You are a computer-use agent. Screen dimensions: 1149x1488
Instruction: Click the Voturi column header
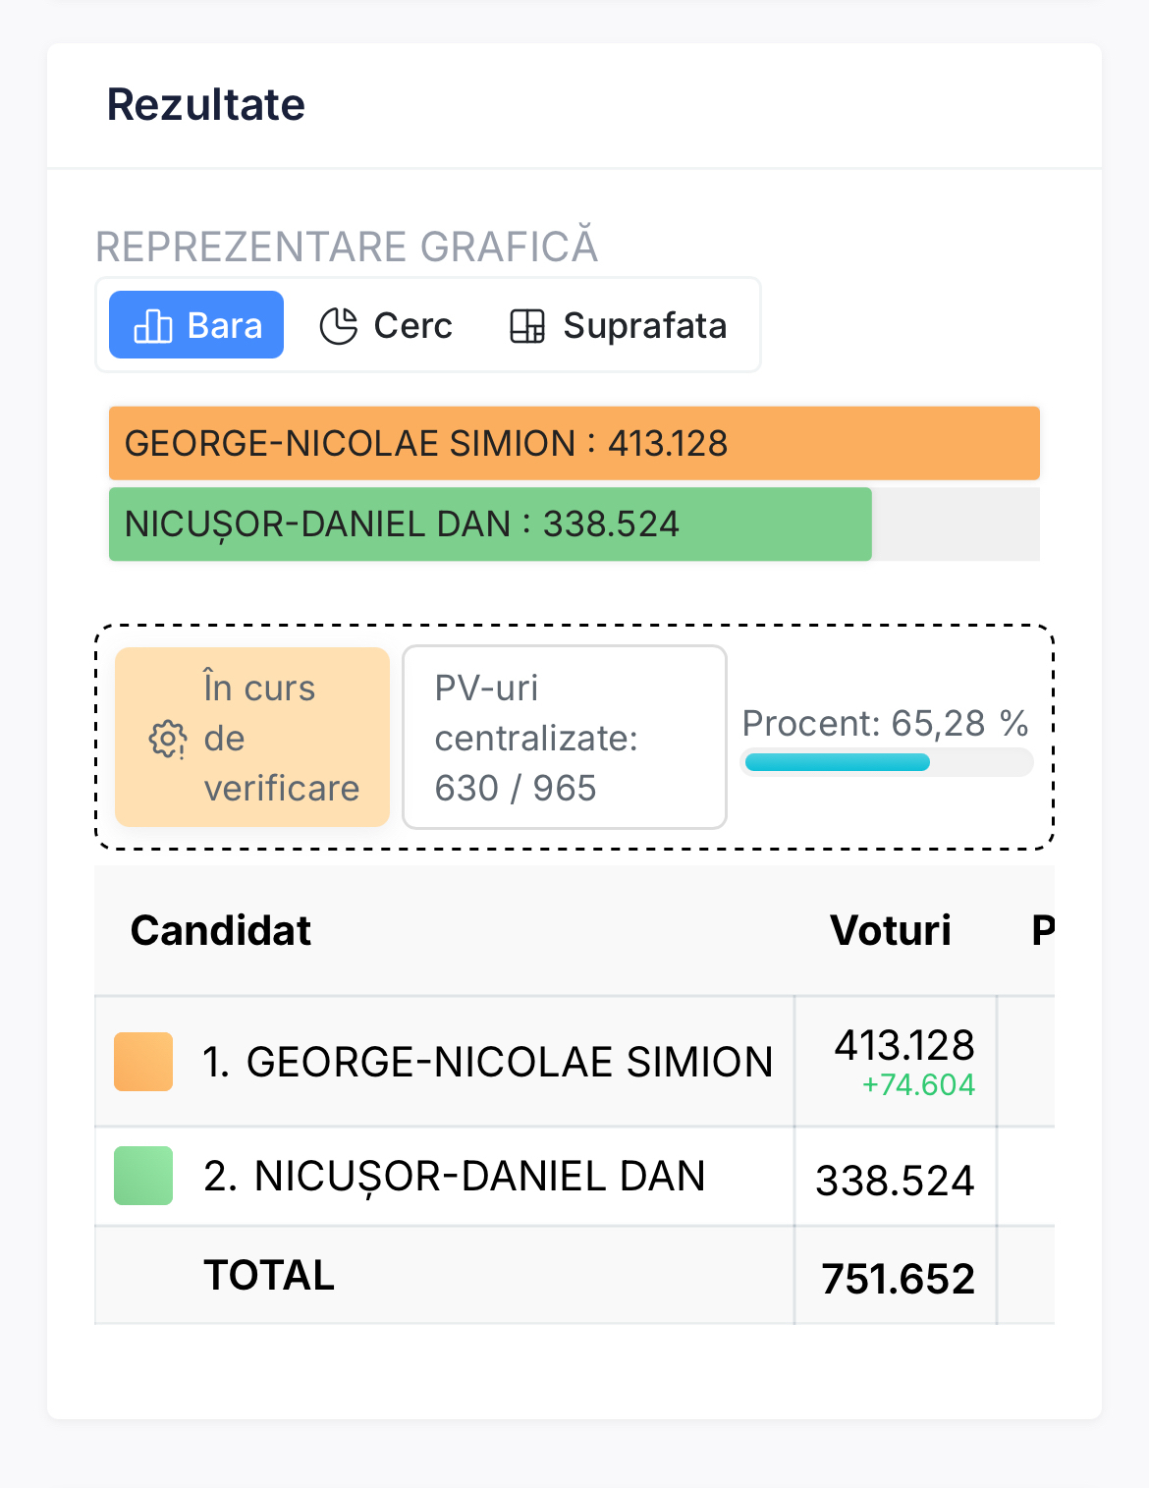pyautogui.click(x=891, y=930)
